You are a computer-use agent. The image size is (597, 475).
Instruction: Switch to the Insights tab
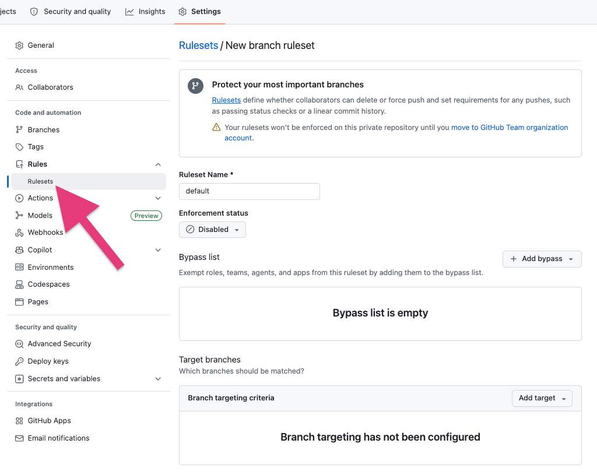[145, 12]
